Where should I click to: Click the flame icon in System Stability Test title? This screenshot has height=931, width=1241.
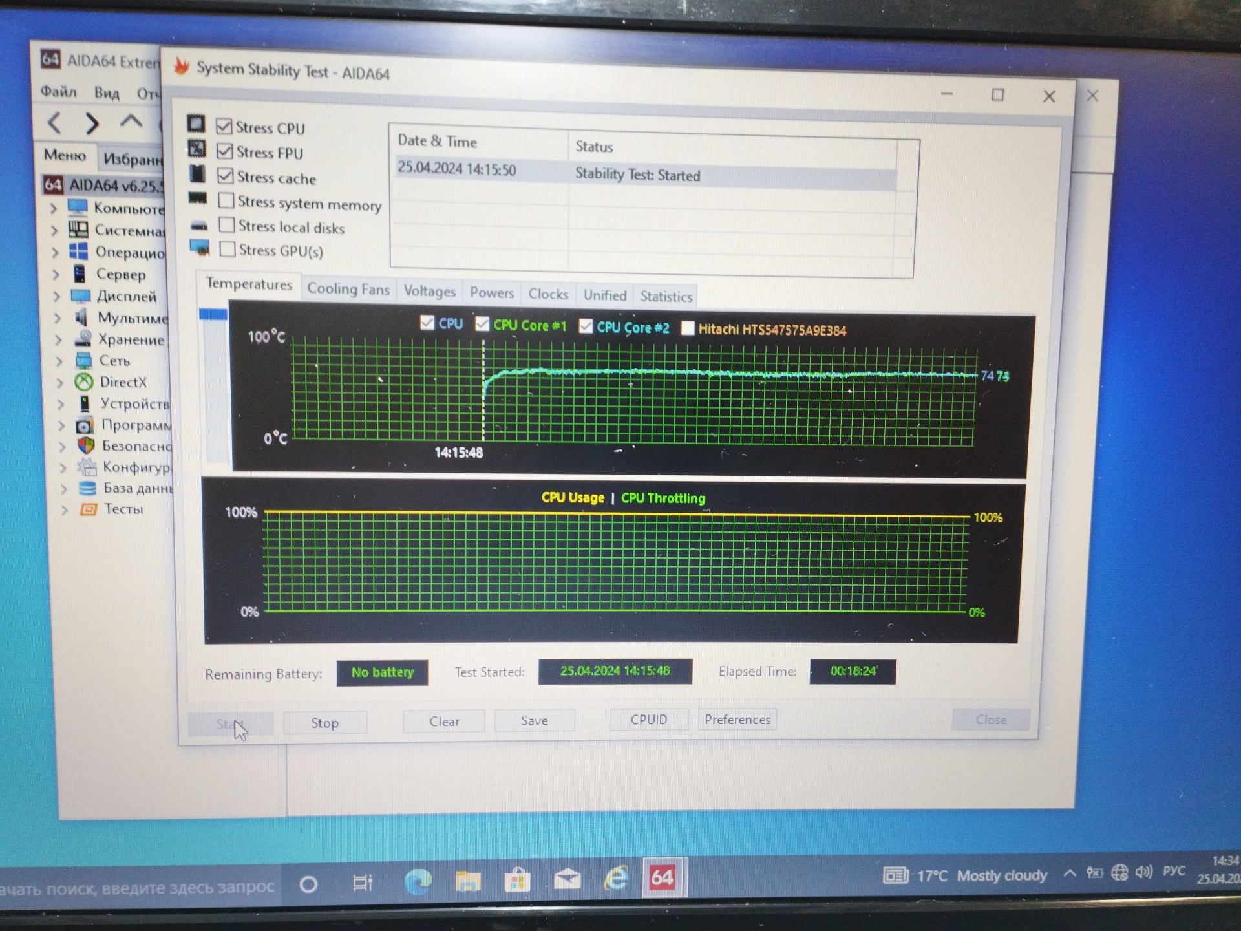click(182, 66)
